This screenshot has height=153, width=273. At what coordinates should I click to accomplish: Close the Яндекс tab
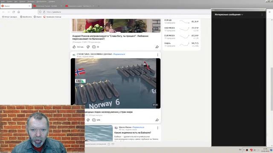tap(29, 6)
